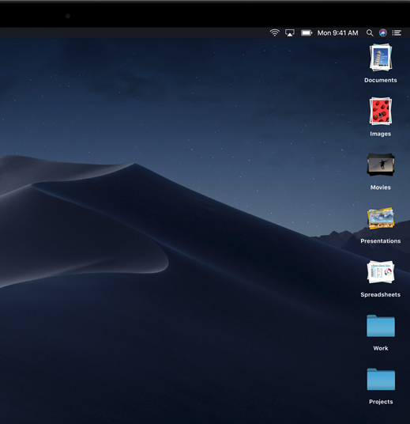The height and width of the screenshot is (424, 410).
Task: Click the Documents label text
Action: click(381, 81)
